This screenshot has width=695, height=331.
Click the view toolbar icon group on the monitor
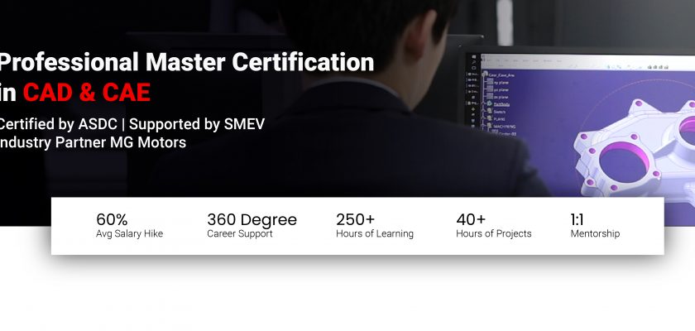(658, 67)
